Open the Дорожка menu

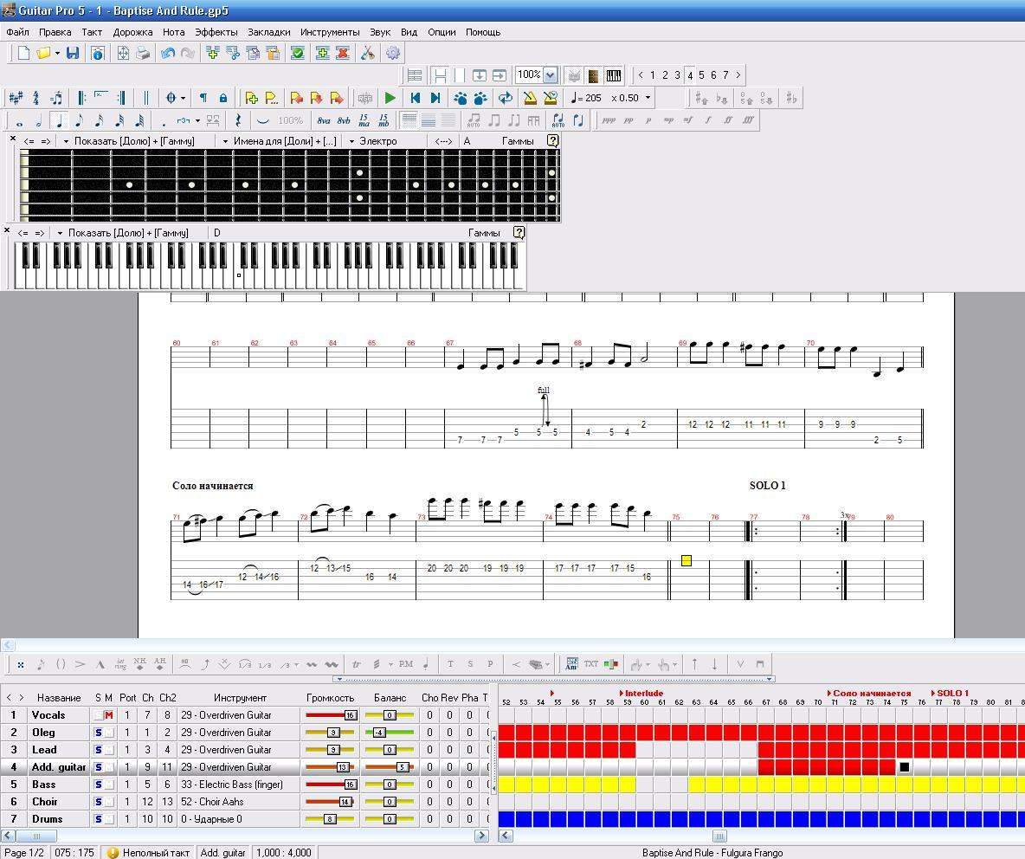coord(132,32)
